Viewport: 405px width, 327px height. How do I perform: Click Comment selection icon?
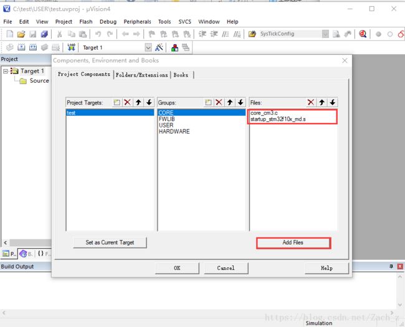click(226, 34)
